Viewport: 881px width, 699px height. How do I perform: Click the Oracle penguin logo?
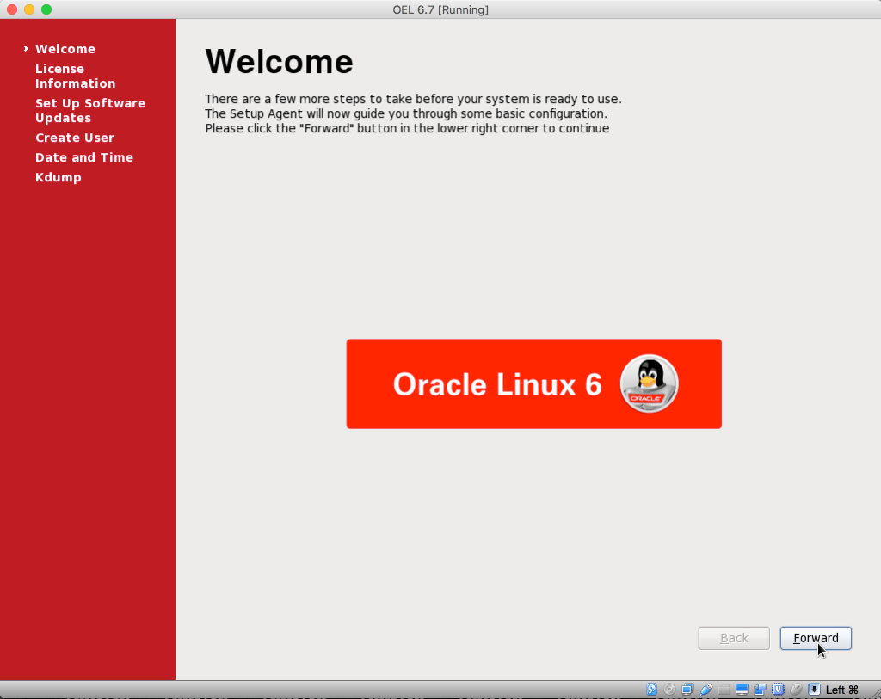649,383
